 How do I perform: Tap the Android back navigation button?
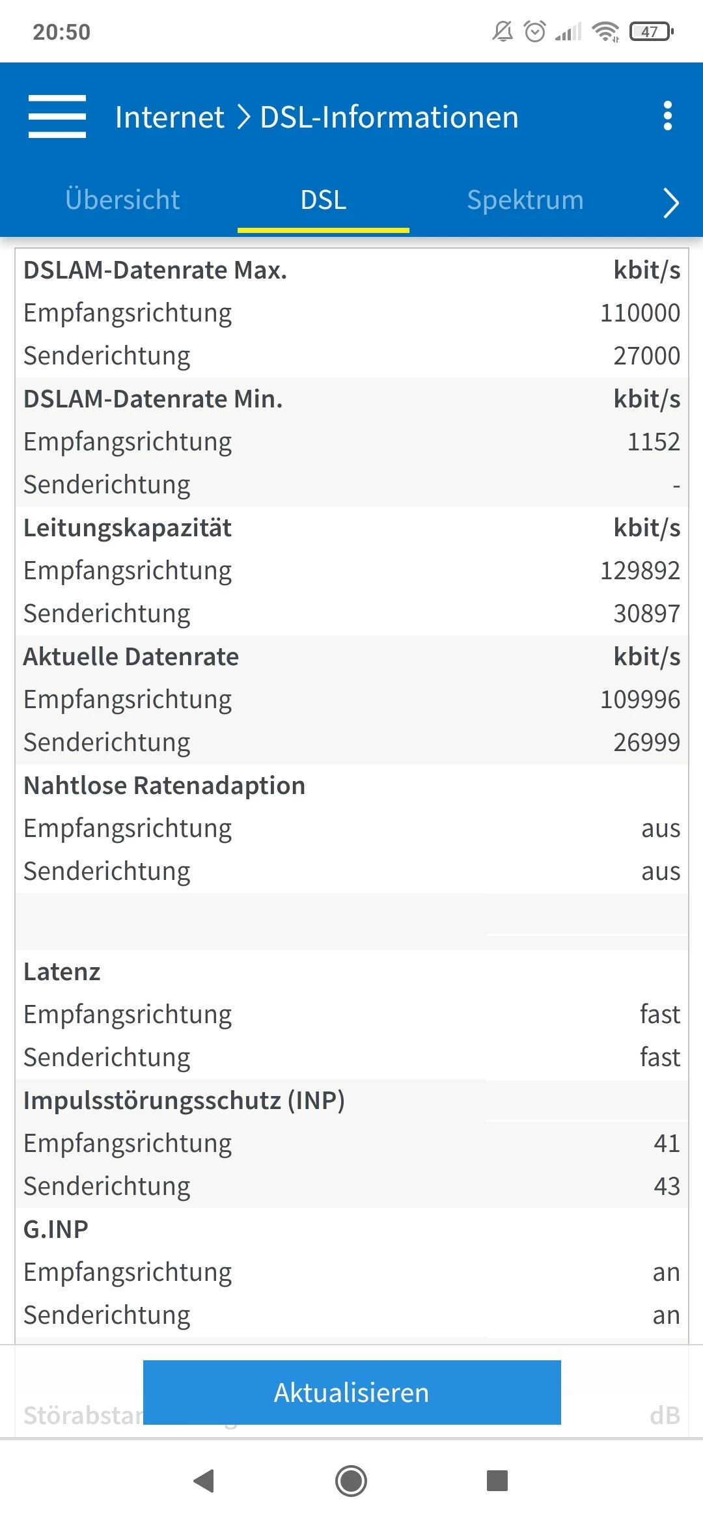click(204, 1481)
